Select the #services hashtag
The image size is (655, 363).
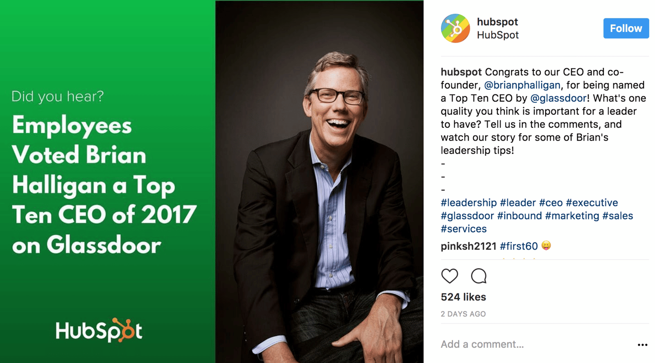464,229
